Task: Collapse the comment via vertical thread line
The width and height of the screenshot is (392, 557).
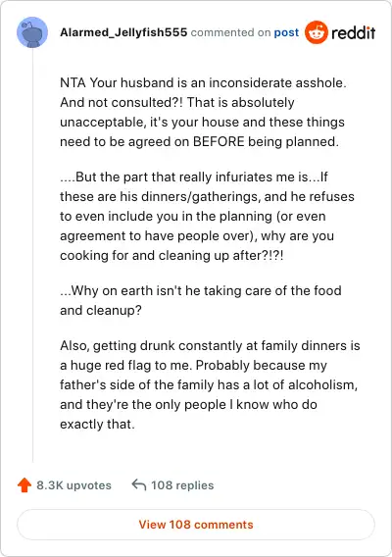Action: (32, 256)
